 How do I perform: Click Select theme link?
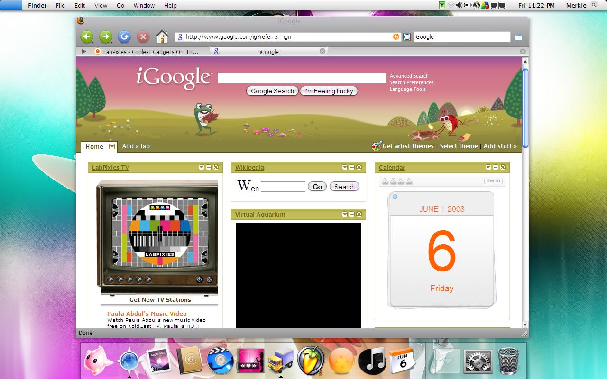(459, 146)
